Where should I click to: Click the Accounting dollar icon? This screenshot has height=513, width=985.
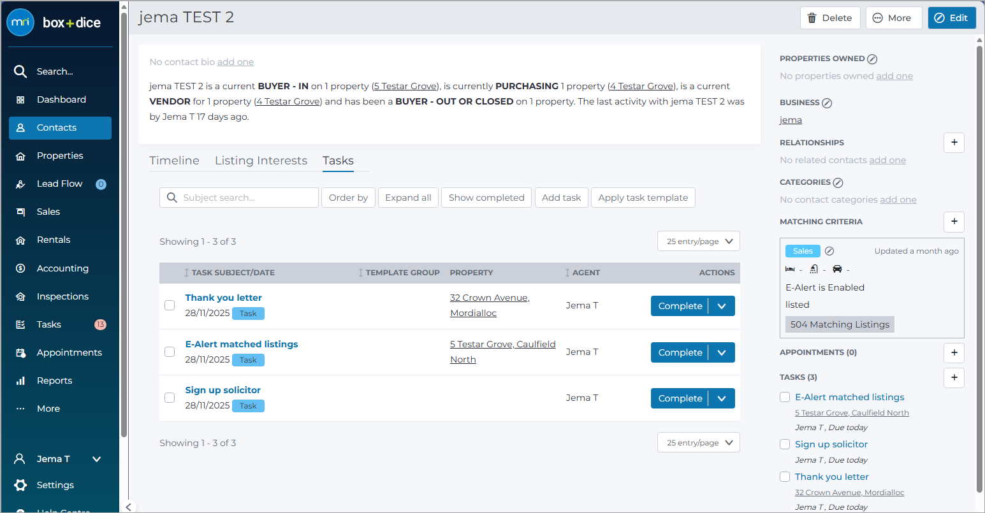coord(20,268)
